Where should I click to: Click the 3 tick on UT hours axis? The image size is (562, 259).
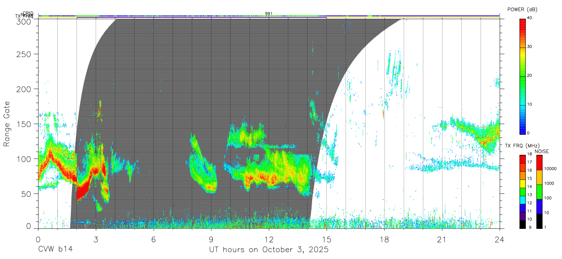(x=96, y=239)
